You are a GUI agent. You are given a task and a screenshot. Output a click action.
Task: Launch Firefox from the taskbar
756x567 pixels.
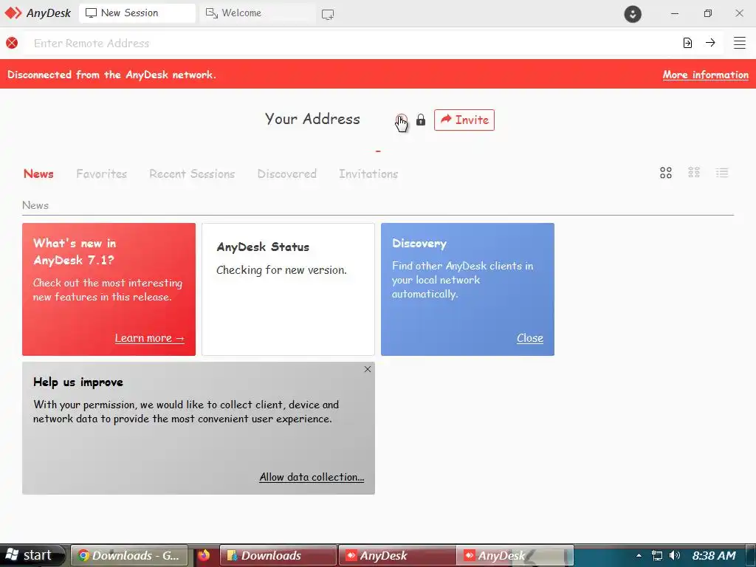[x=204, y=555]
